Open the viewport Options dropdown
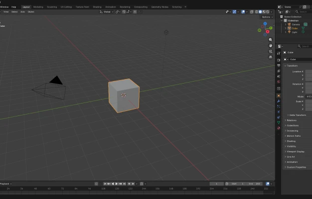 pyautogui.click(x=267, y=17)
